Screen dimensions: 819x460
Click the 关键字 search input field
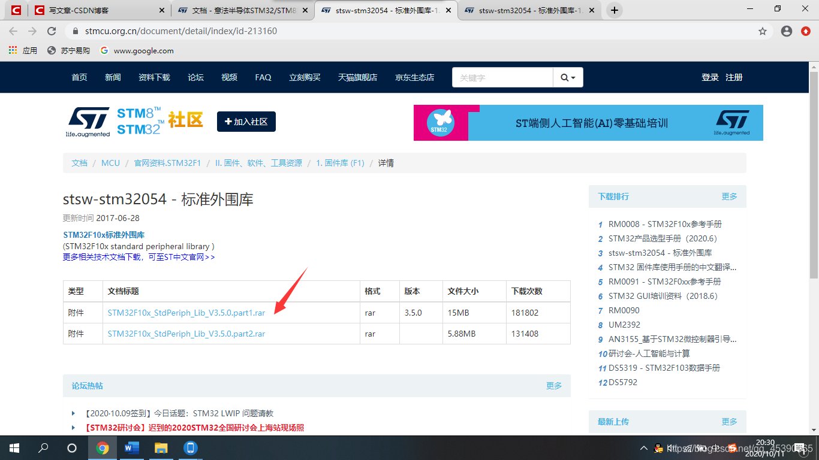click(502, 77)
